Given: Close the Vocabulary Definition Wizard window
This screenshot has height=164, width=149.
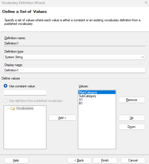Looking at the screenshot, I should pyautogui.click(x=146, y=3).
